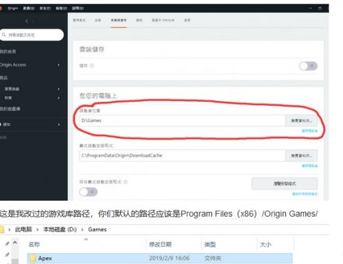Viewport: 343px width, 264px height.
Task: Click the 名称 column header
Action: click(x=34, y=245)
